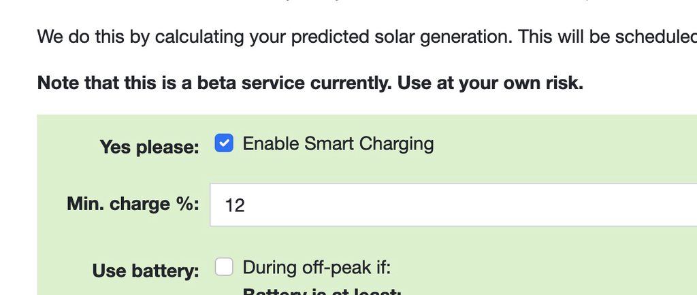Click the Use battery label

click(x=146, y=271)
